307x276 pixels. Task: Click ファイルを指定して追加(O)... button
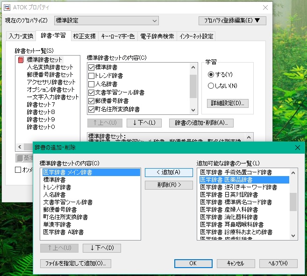click(x=76, y=263)
